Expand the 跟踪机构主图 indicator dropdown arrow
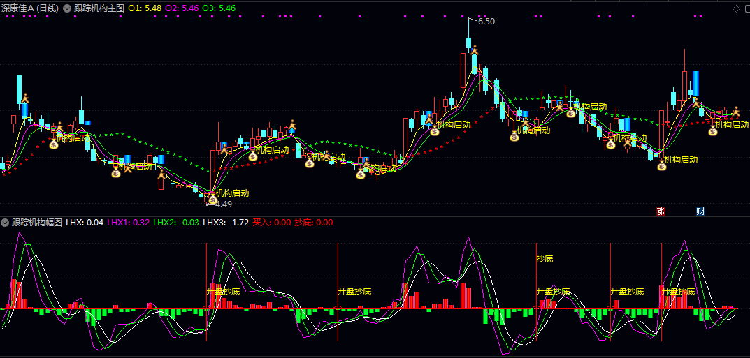Screen dimensions: 750x358 [x=66, y=8]
